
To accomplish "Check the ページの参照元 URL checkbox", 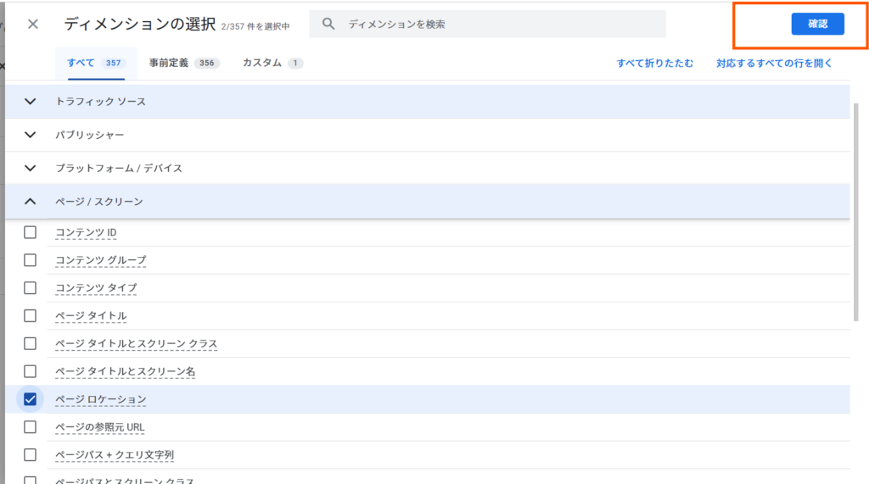I will click(31, 426).
